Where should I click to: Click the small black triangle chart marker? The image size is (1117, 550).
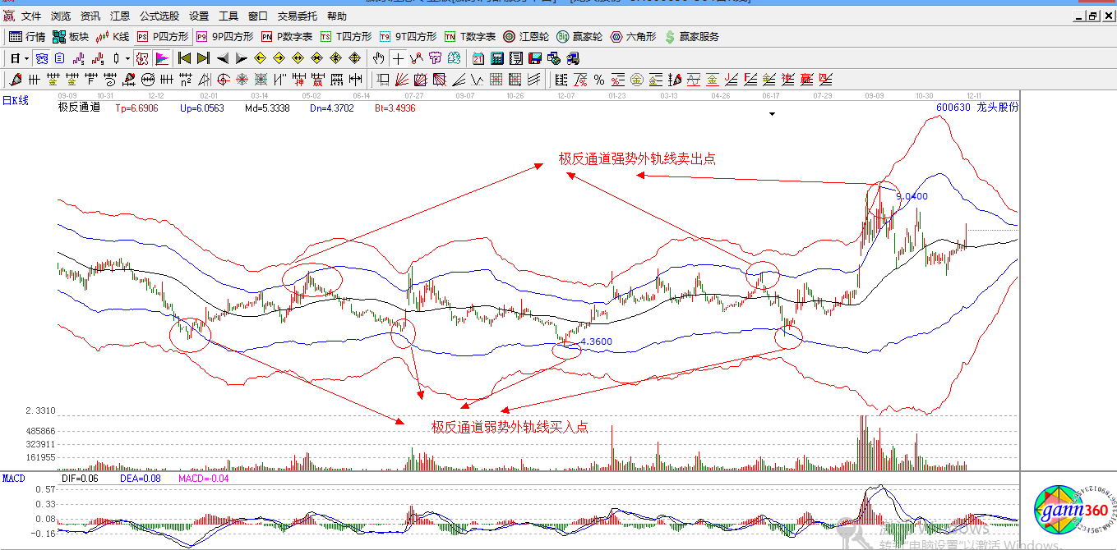771,115
